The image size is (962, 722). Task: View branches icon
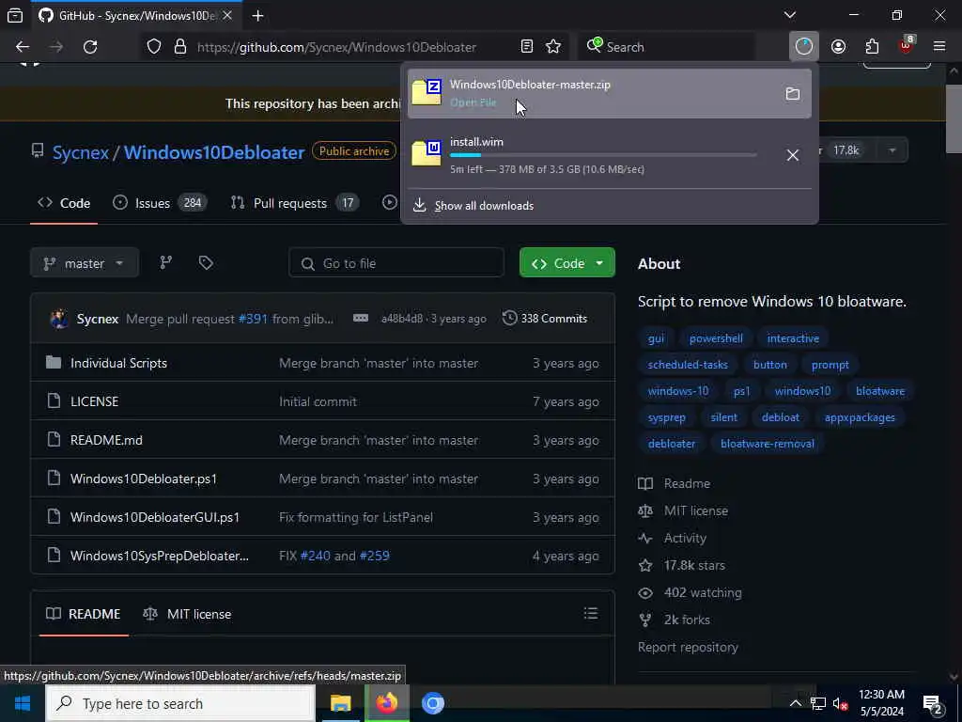pyautogui.click(x=165, y=263)
